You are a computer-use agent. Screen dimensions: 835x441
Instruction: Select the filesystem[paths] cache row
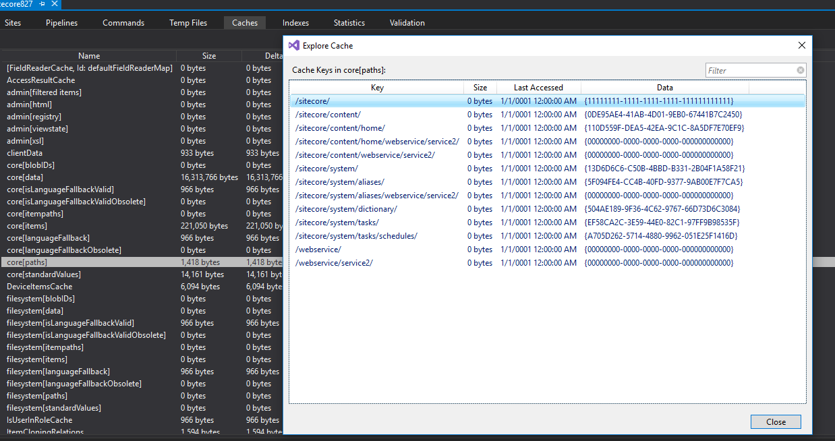coord(142,396)
